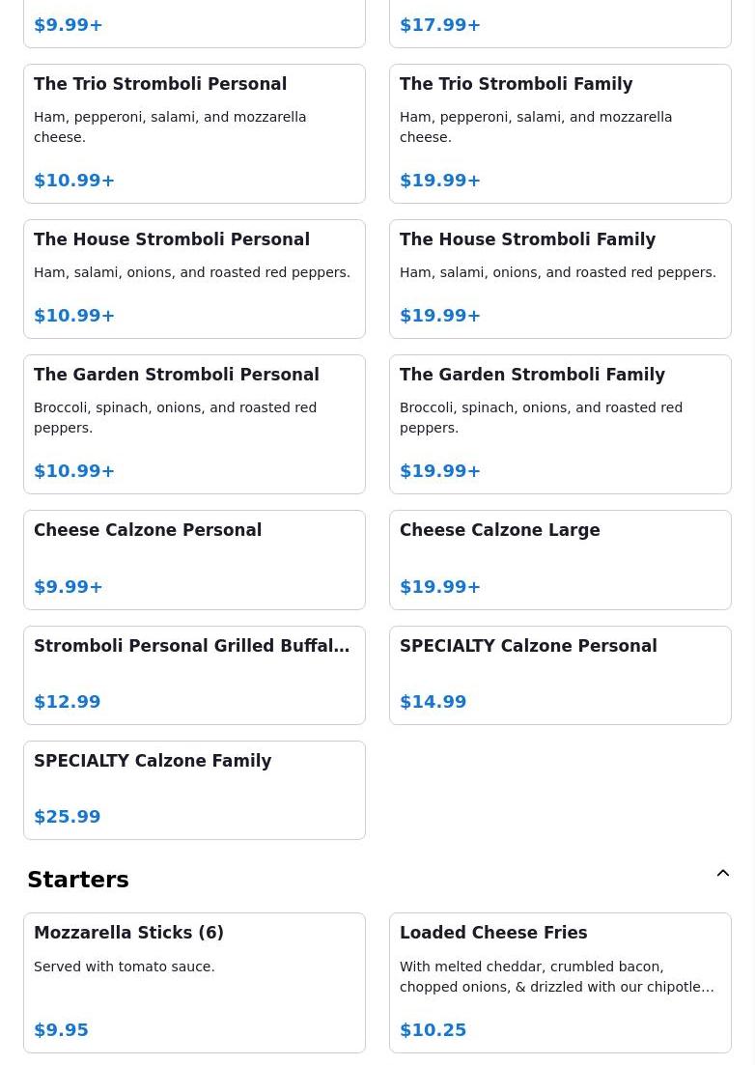The image size is (755, 1065).
Task: Click the $12.99 Grilled Buffalo Stromboli price
Action: [x=68, y=702]
